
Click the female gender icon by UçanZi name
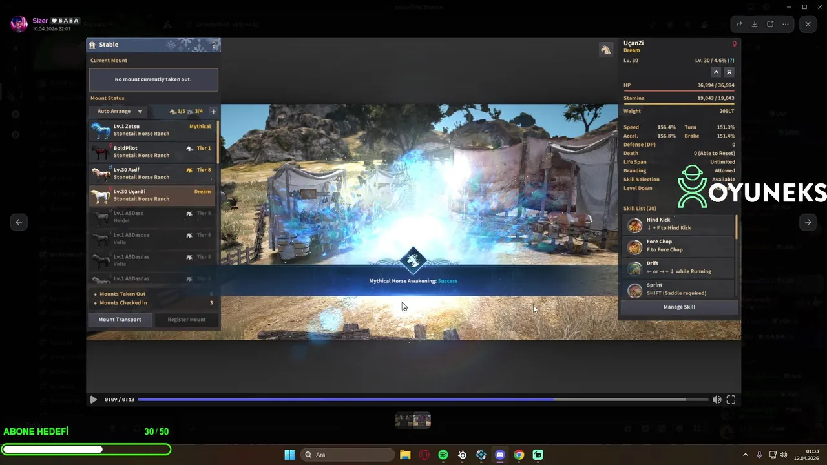[x=734, y=44]
